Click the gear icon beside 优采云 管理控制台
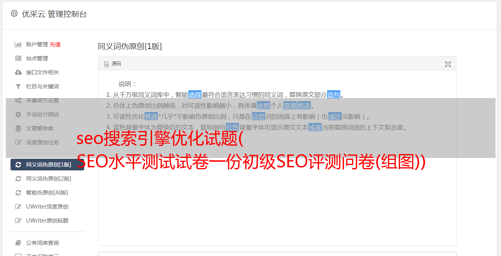Image resolution: width=501 pixels, height=256 pixels. click(x=14, y=14)
